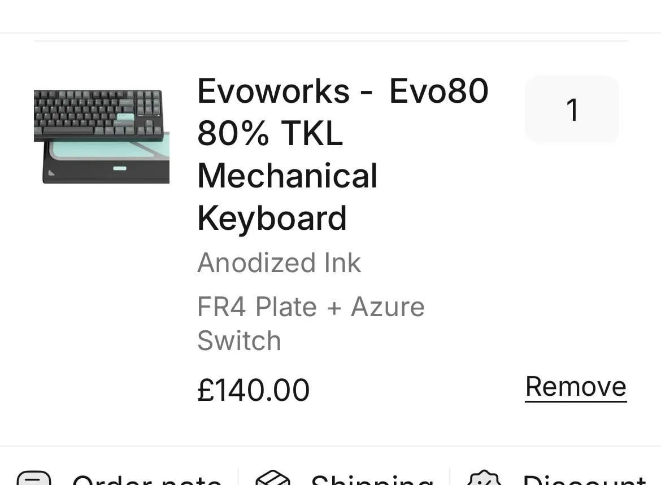Open the Evo80 keyboard product thumbnail

click(102, 137)
